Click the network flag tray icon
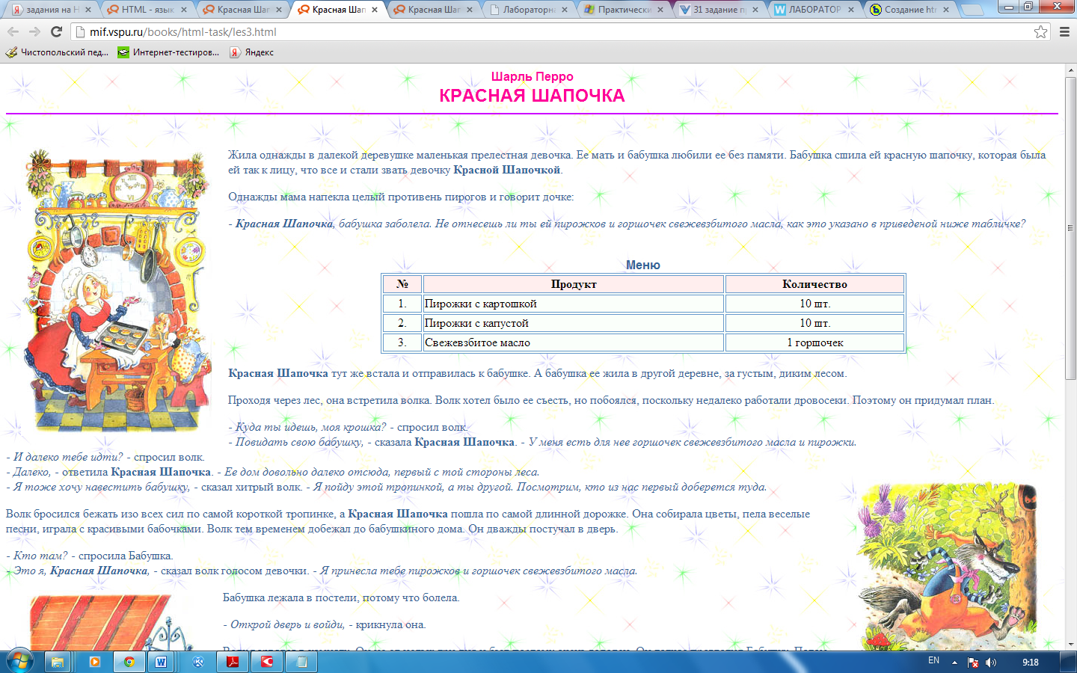1077x673 pixels. click(x=973, y=663)
